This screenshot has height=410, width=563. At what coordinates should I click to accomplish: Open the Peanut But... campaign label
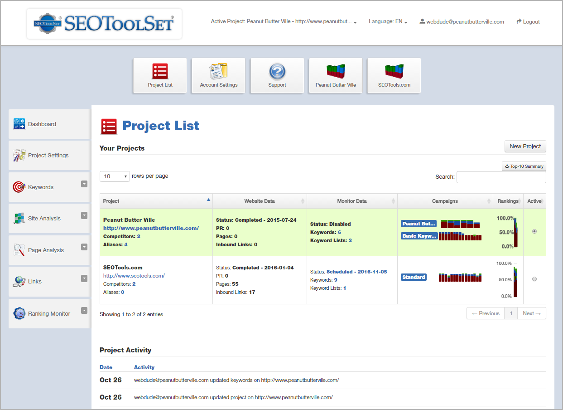(x=419, y=224)
